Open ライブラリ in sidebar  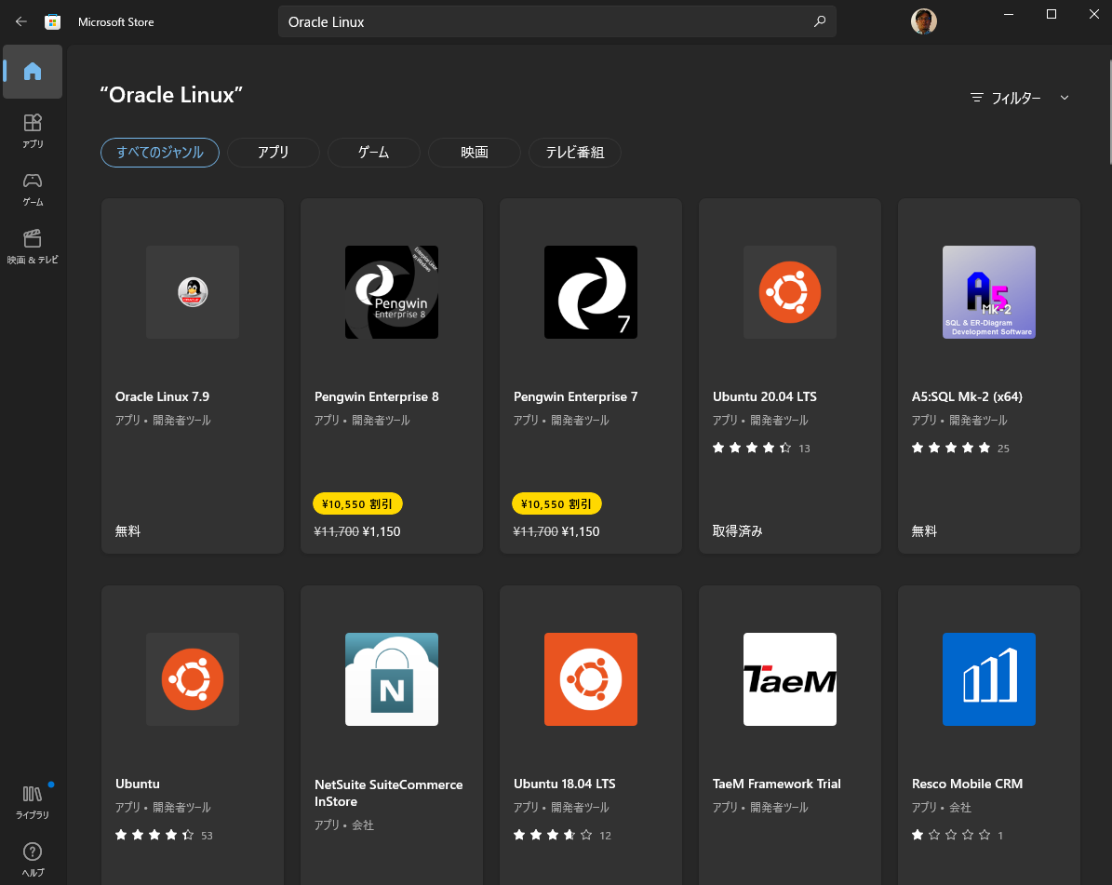[33, 801]
